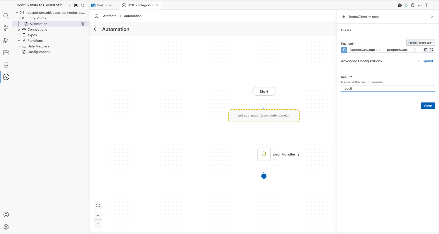Screen dimensions: 439x234
Task: Run the integration with play icon
Action: point(407,5)
